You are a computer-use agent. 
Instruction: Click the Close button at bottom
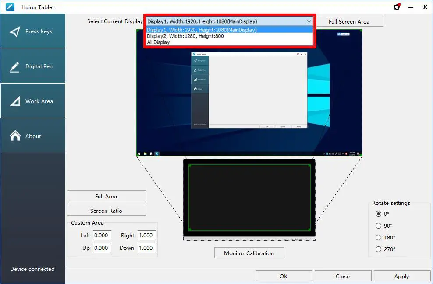click(343, 276)
